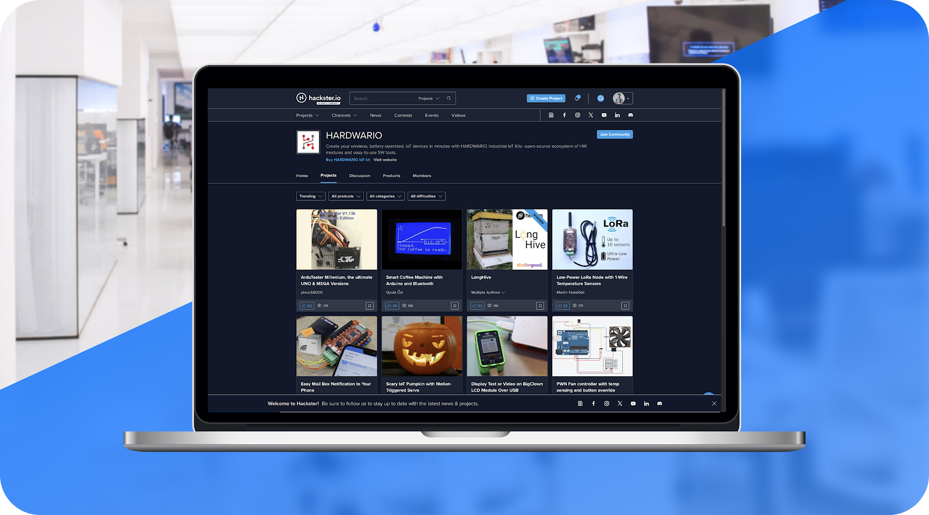
Task: Open the All difficulties filter dropdown
Action: click(x=426, y=196)
